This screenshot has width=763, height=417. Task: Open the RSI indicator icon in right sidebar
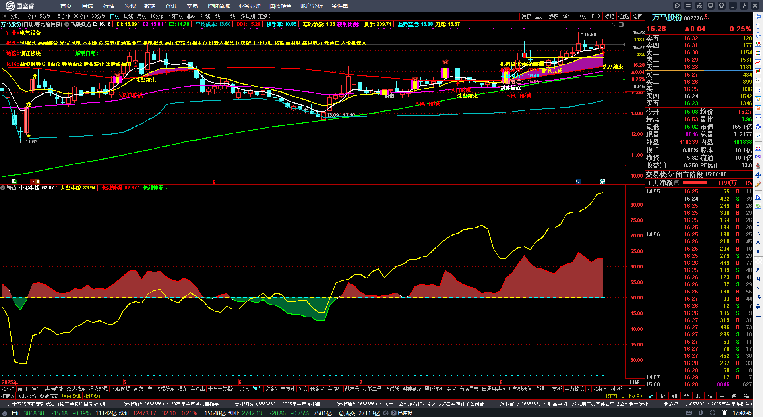(758, 157)
